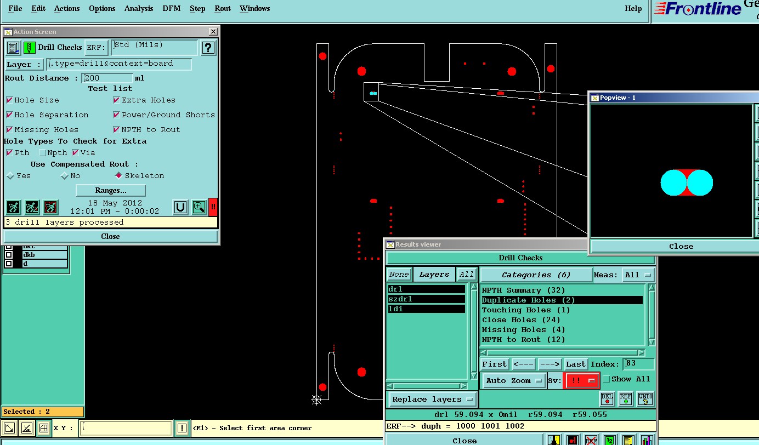Click the U magnet icon in Action Screen
The height and width of the screenshot is (445, 759).
click(180, 207)
